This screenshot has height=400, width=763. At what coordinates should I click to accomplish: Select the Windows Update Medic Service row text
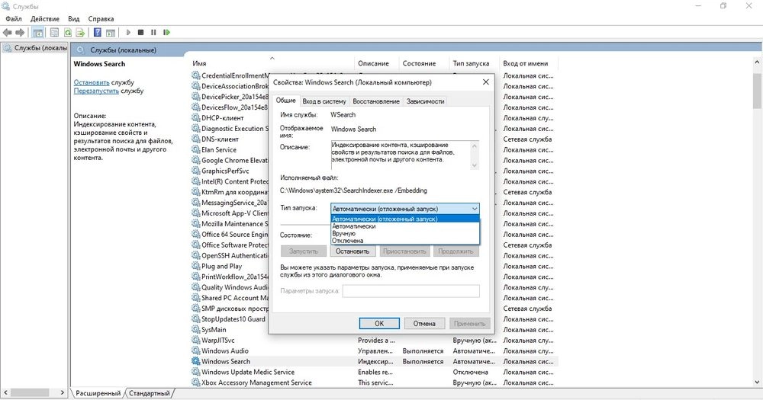click(x=248, y=372)
